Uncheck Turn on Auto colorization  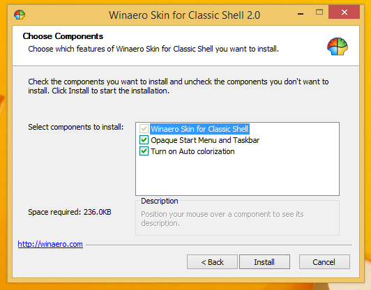pyautogui.click(x=144, y=151)
